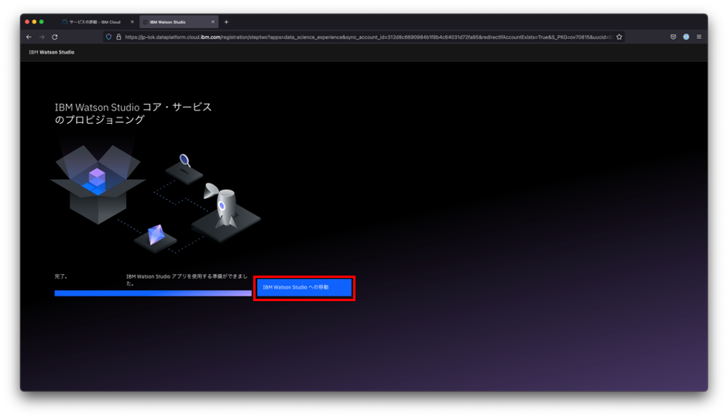Viewport: 728px width, 418px height.
Task: Click the IBM Watson Studio header title
Action: 52,53
